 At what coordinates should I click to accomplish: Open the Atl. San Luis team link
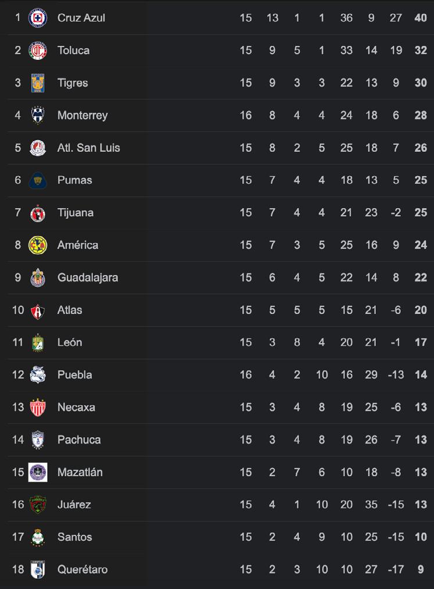(88, 148)
